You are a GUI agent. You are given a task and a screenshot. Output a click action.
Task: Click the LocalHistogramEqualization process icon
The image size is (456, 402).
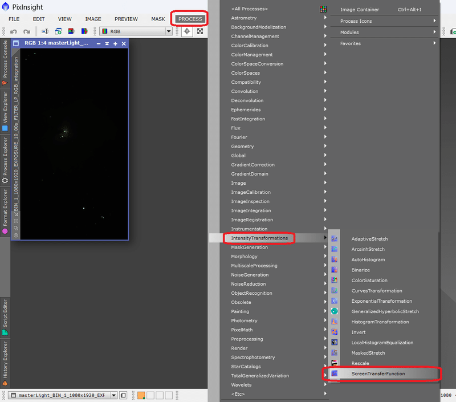point(335,342)
